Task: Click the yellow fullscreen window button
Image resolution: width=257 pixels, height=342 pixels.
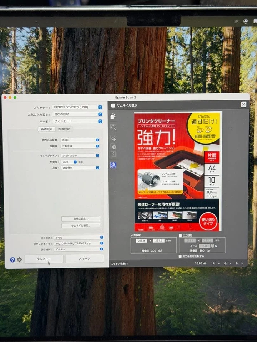Action: 10,98
